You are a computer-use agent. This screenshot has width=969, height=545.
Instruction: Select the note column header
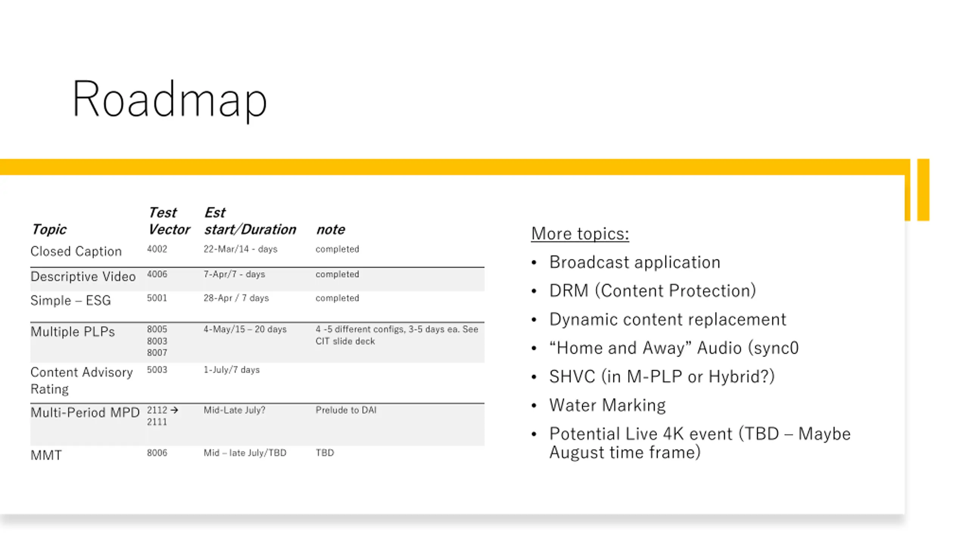330,229
